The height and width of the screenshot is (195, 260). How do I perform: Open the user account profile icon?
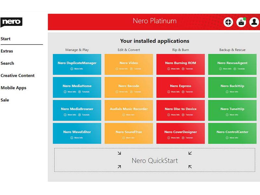[253, 22]
